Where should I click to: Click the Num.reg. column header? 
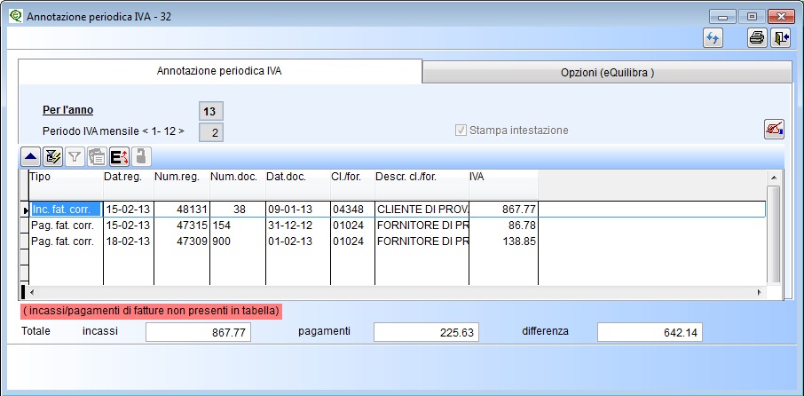tap(182, 184)
